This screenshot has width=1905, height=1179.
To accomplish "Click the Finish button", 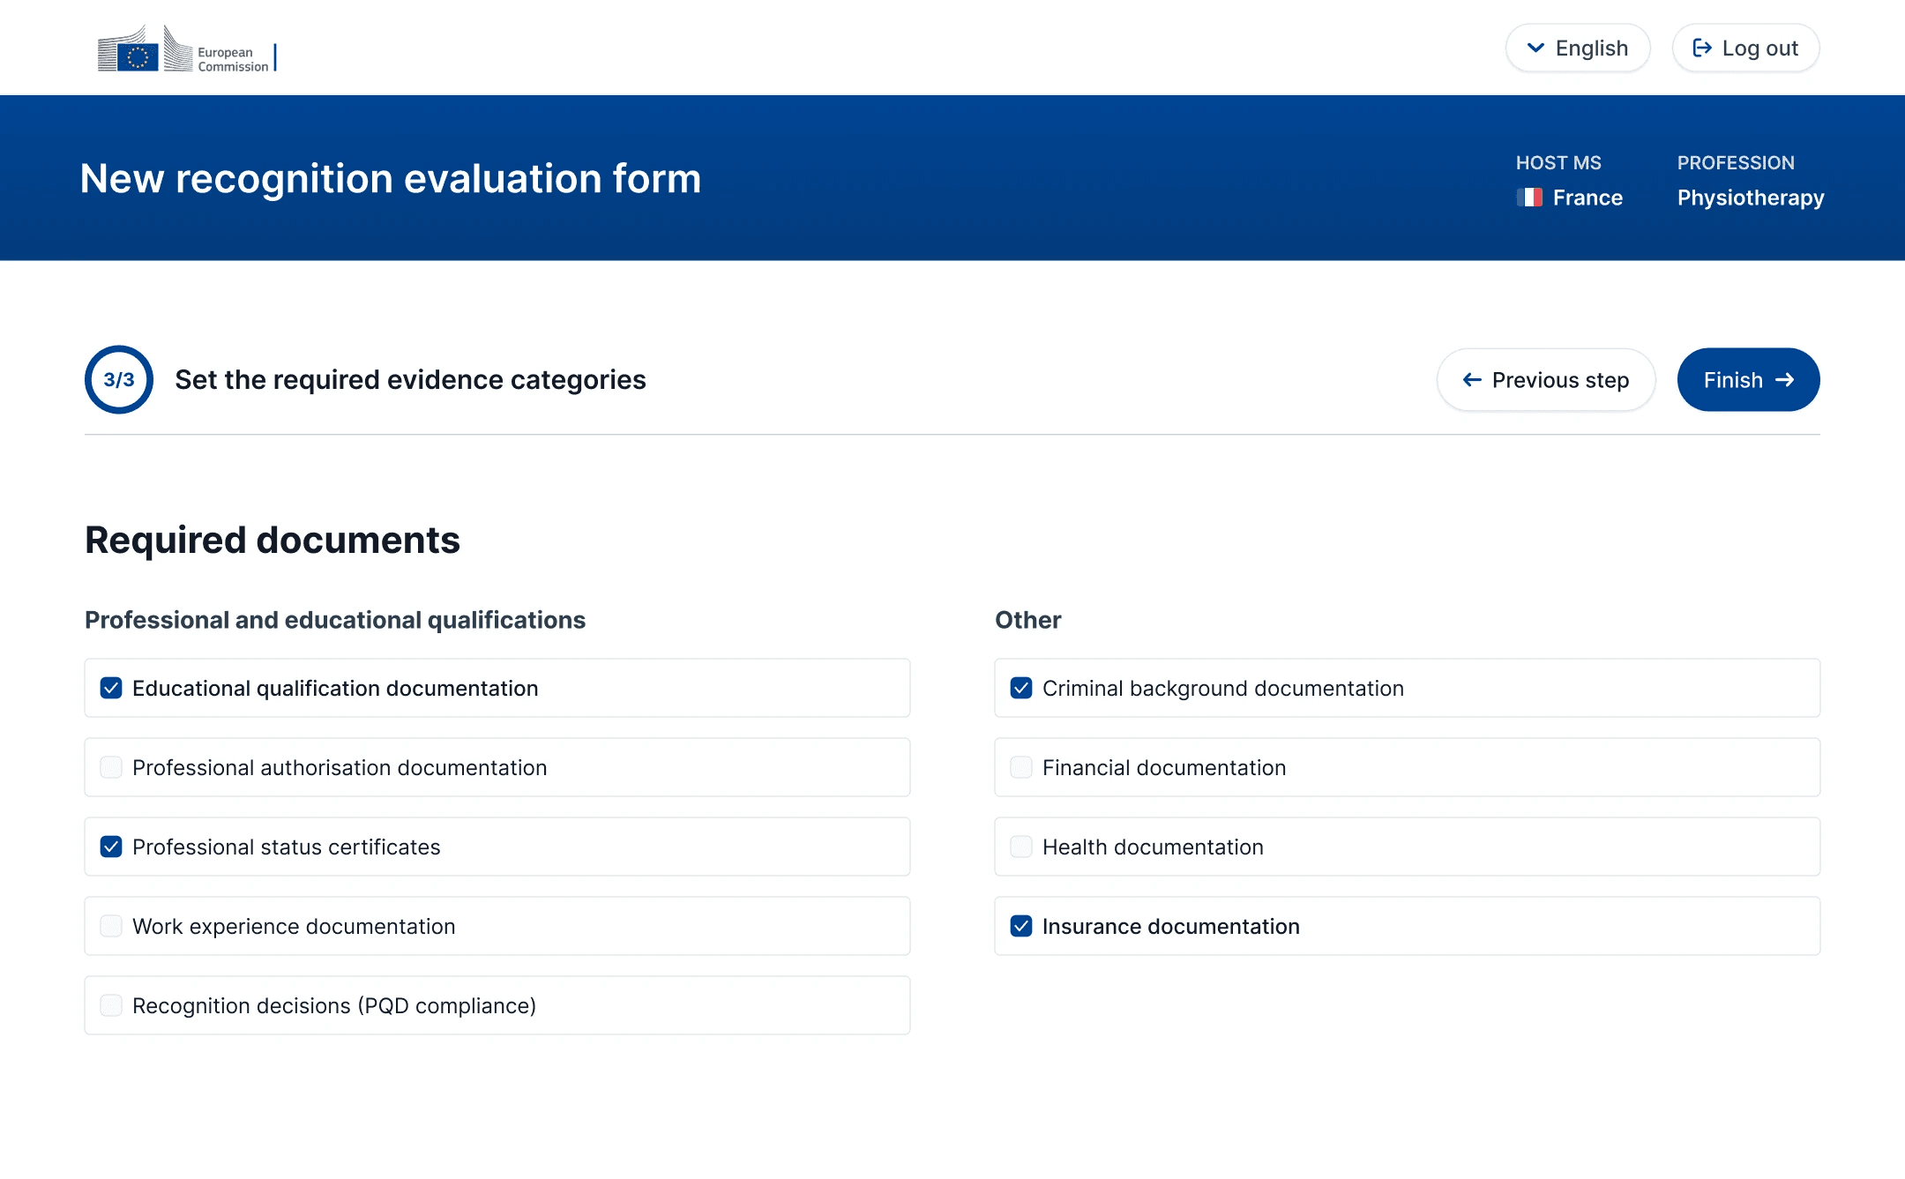I will tap(1748, 379).
